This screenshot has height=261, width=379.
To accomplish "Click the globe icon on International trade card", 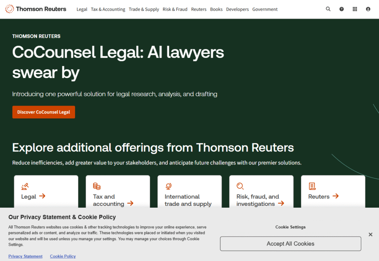I will point(168,186).
